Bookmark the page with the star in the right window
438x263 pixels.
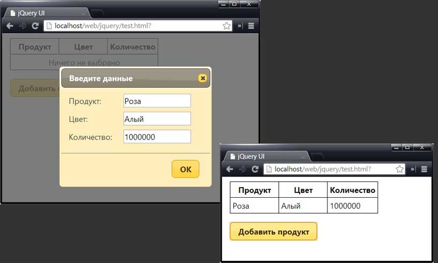pyautogui.click(x=400, y=169)
